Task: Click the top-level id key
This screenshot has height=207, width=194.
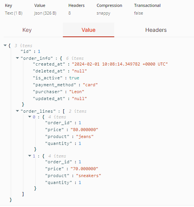Action: pyautogui.click(x=26, y=51)
